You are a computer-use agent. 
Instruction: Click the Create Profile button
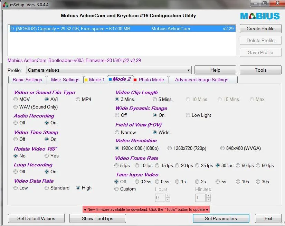coord(260,29)
